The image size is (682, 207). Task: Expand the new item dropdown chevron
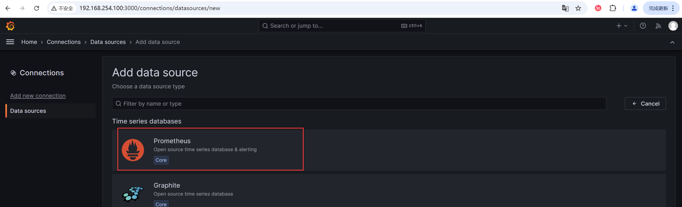[x=626, y=26]
